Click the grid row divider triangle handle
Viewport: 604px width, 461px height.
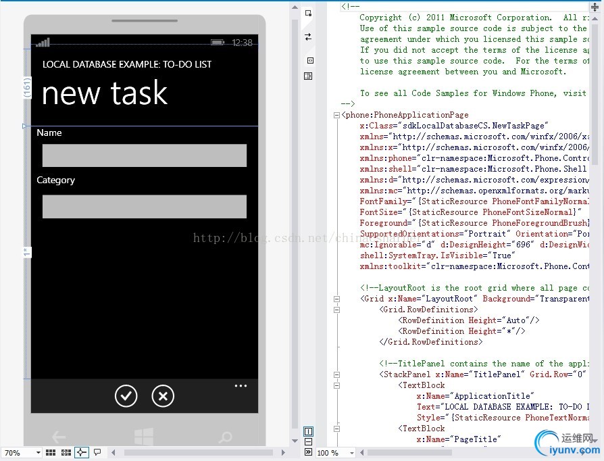[24, 126]
